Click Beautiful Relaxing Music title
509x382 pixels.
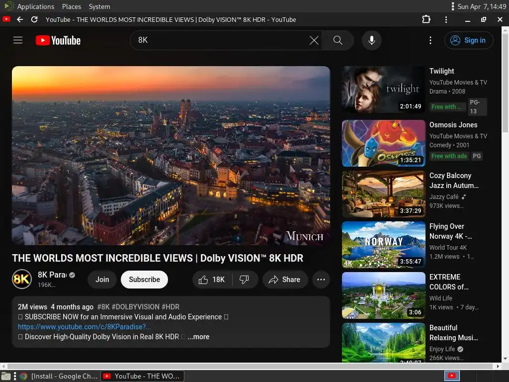(453, 333)
